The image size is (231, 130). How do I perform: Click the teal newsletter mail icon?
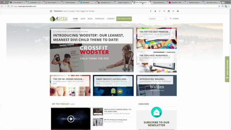[x=156, y=112]
